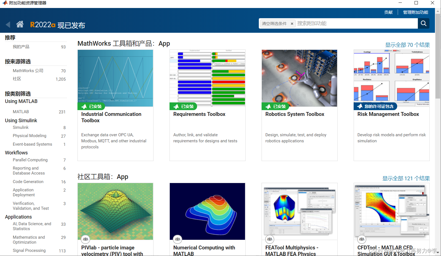Image resolution: width=441 pixels, height=256 pixels.
Task: Open the FEATool Multiphysics thumbnail
Action: [x=299, y=211]
